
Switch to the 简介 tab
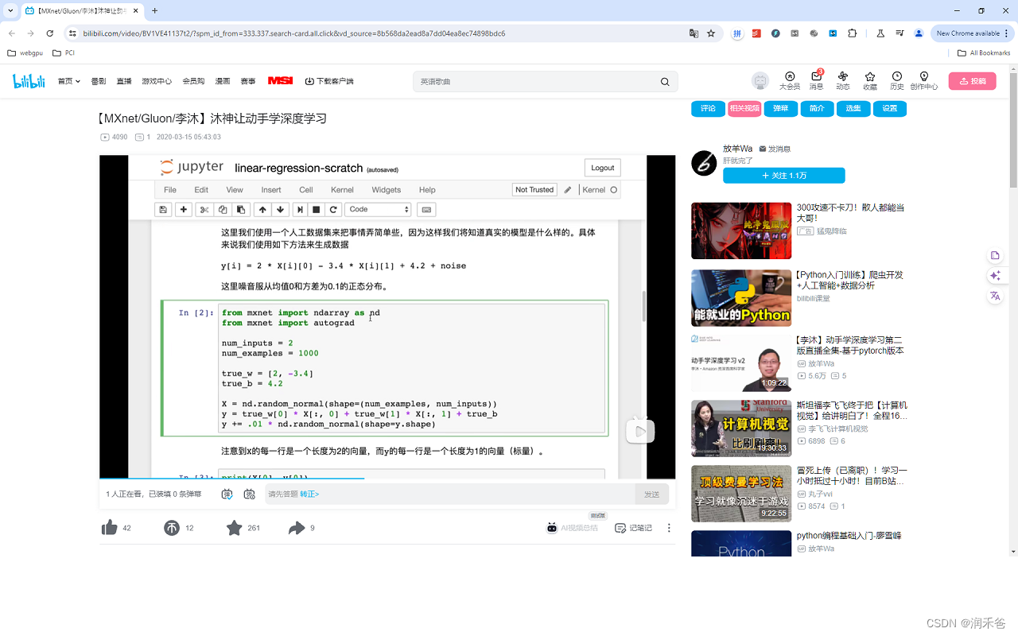817,109
